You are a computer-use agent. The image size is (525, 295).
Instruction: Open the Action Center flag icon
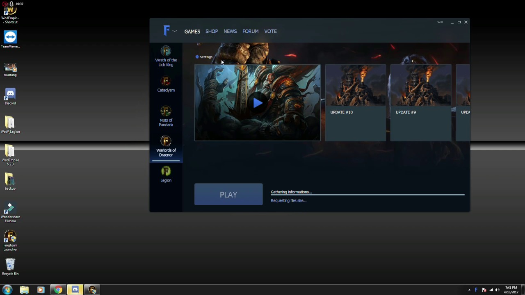point(484,290)
